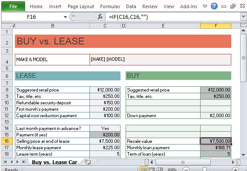Click the zoom out minus button
The width and height of the screenshot is (247, 171).
click(186, 169)
